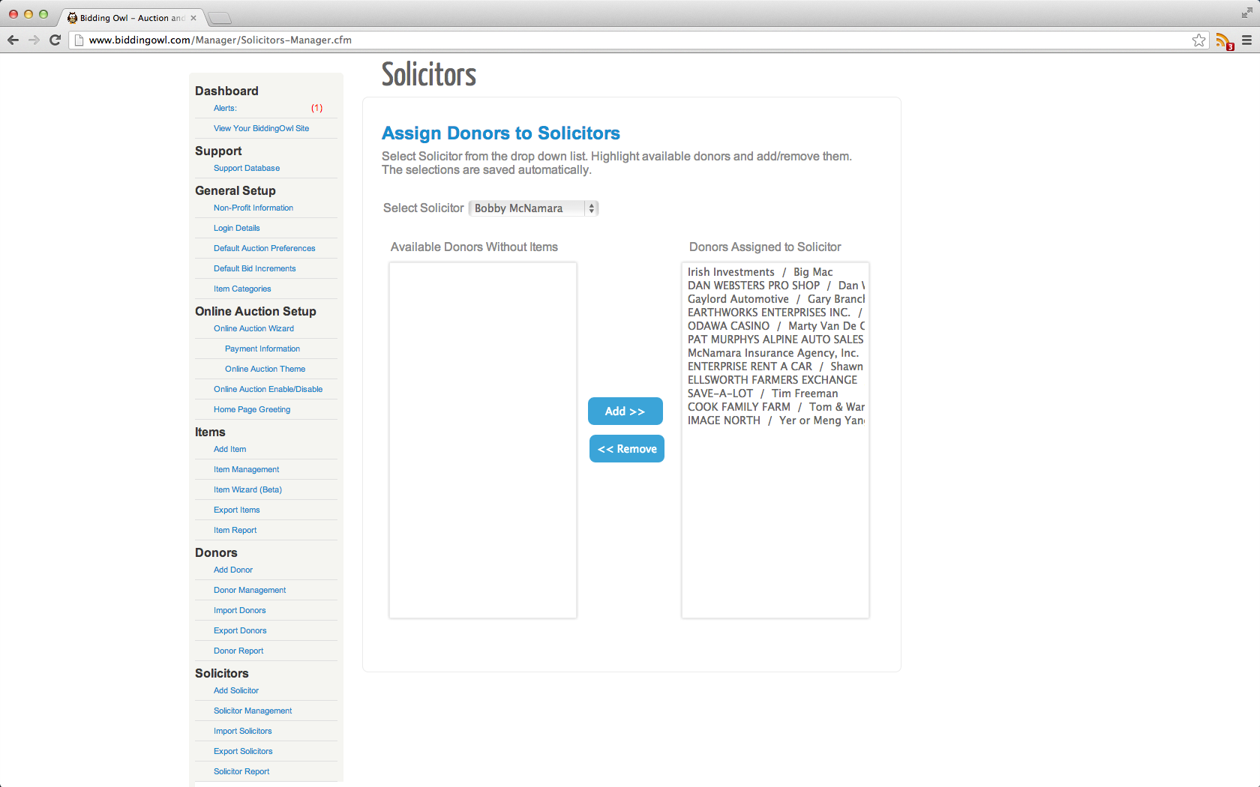This screenshot has width=1260, height=787.
Task: Click the << Remove button
Action: [626, 449]
